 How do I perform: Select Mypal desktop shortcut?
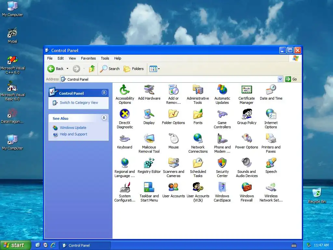click(13, 35)
